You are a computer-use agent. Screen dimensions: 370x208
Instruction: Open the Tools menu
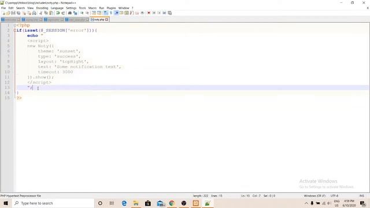coord(82,8)
